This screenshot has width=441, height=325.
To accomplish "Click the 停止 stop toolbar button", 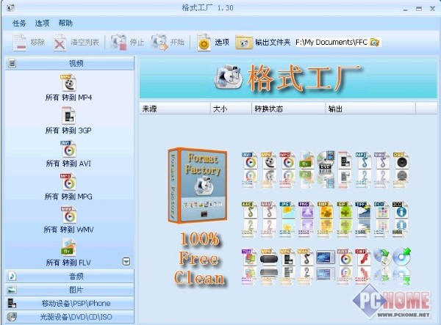I will [127, 43].
